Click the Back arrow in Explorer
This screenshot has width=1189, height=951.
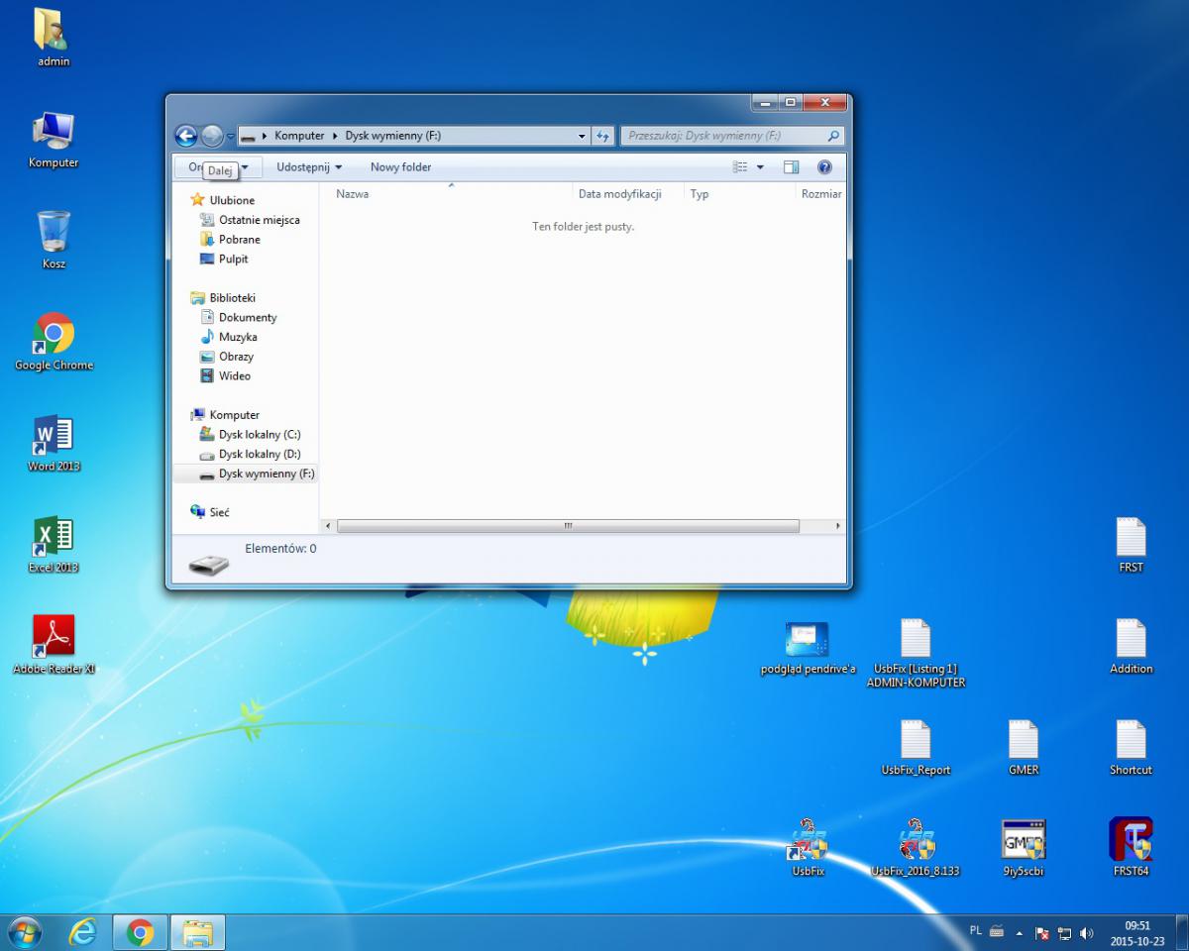(x=185, y=136)
